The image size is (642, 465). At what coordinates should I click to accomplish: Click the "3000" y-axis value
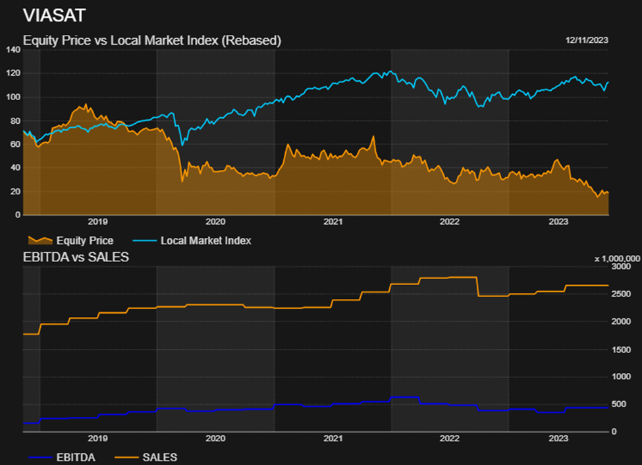621,267
